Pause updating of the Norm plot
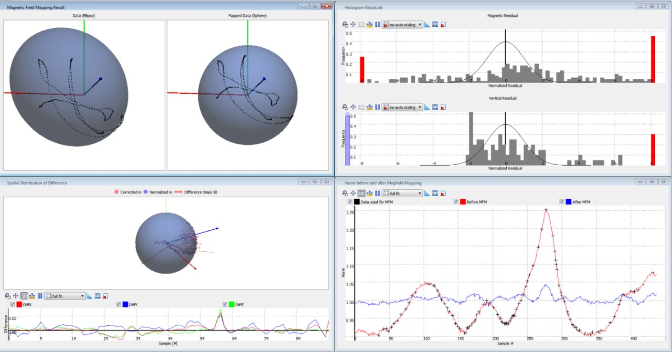This screenshot has height=352, width=672. pos(378,194)
